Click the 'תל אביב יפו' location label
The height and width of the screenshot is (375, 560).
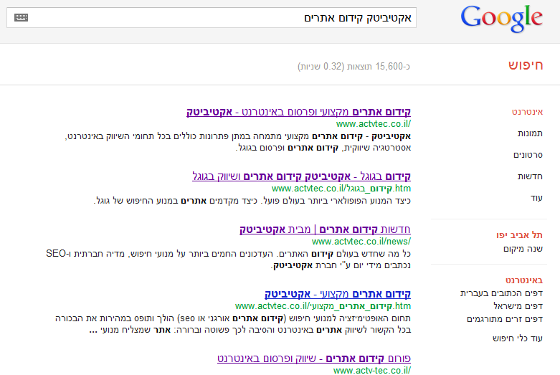click(x=519, y=235)
